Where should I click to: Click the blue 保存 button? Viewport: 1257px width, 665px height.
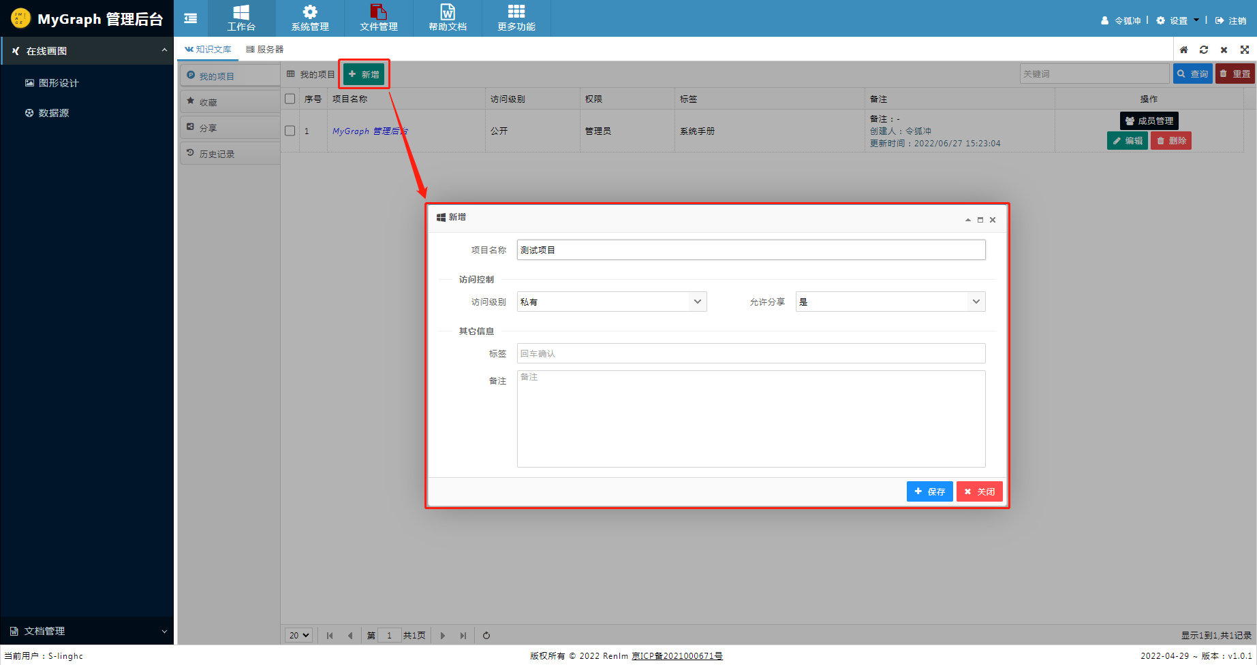(x=929, y=491)
